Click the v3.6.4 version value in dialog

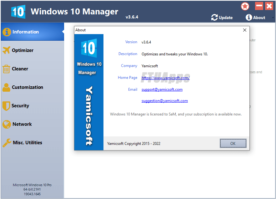(x=146, y=42)
